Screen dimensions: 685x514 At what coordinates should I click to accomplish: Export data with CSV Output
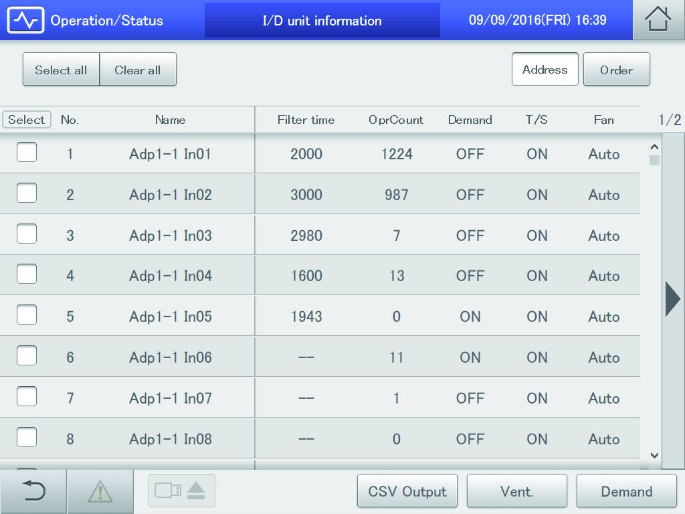407,492
